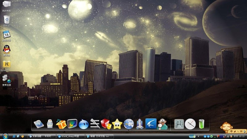Screen dimensions: 247x139
Task: Open the RocketDock desktop shortcut
Action: point(6,64)
